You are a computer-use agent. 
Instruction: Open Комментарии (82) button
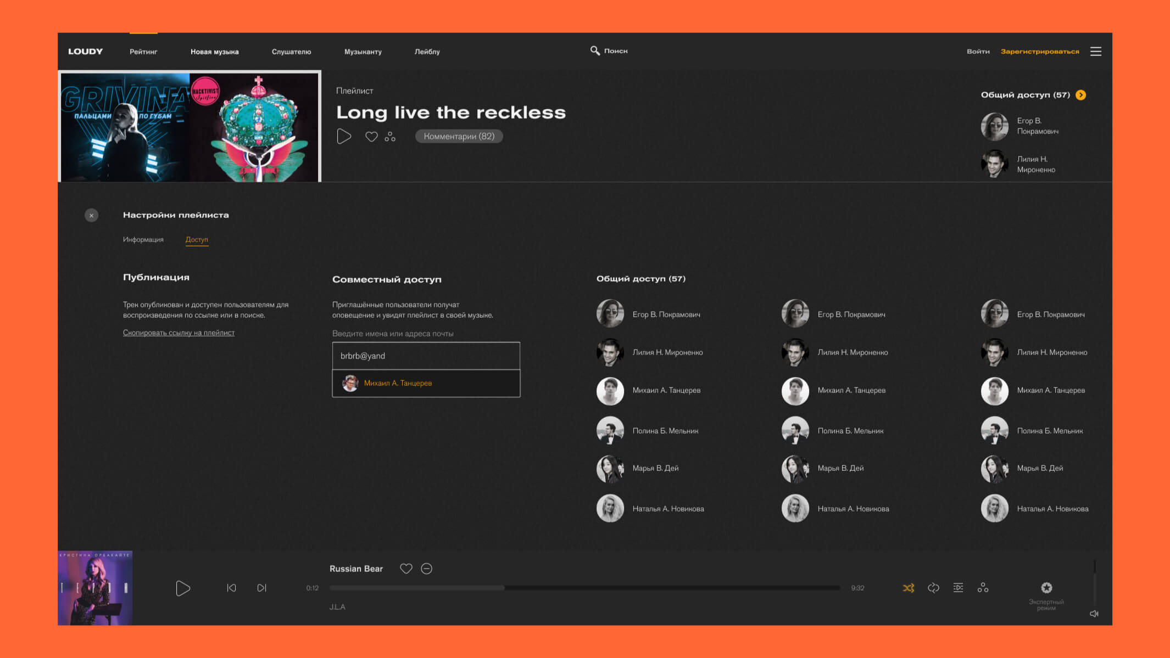459,136
